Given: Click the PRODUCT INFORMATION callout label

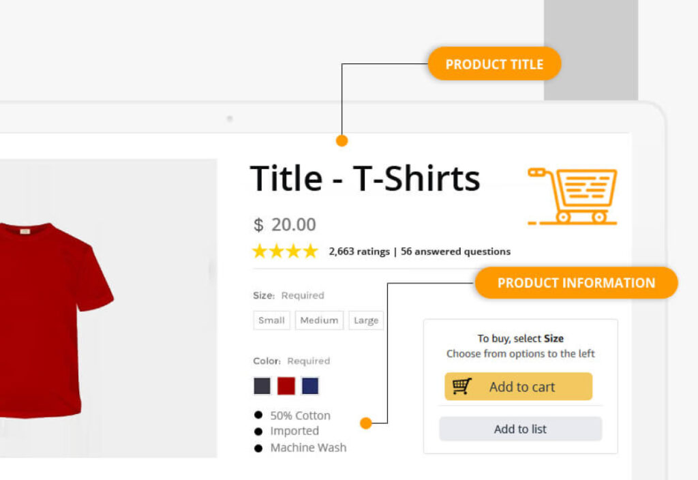Looking at the screenshot, I should coord(576,283).
